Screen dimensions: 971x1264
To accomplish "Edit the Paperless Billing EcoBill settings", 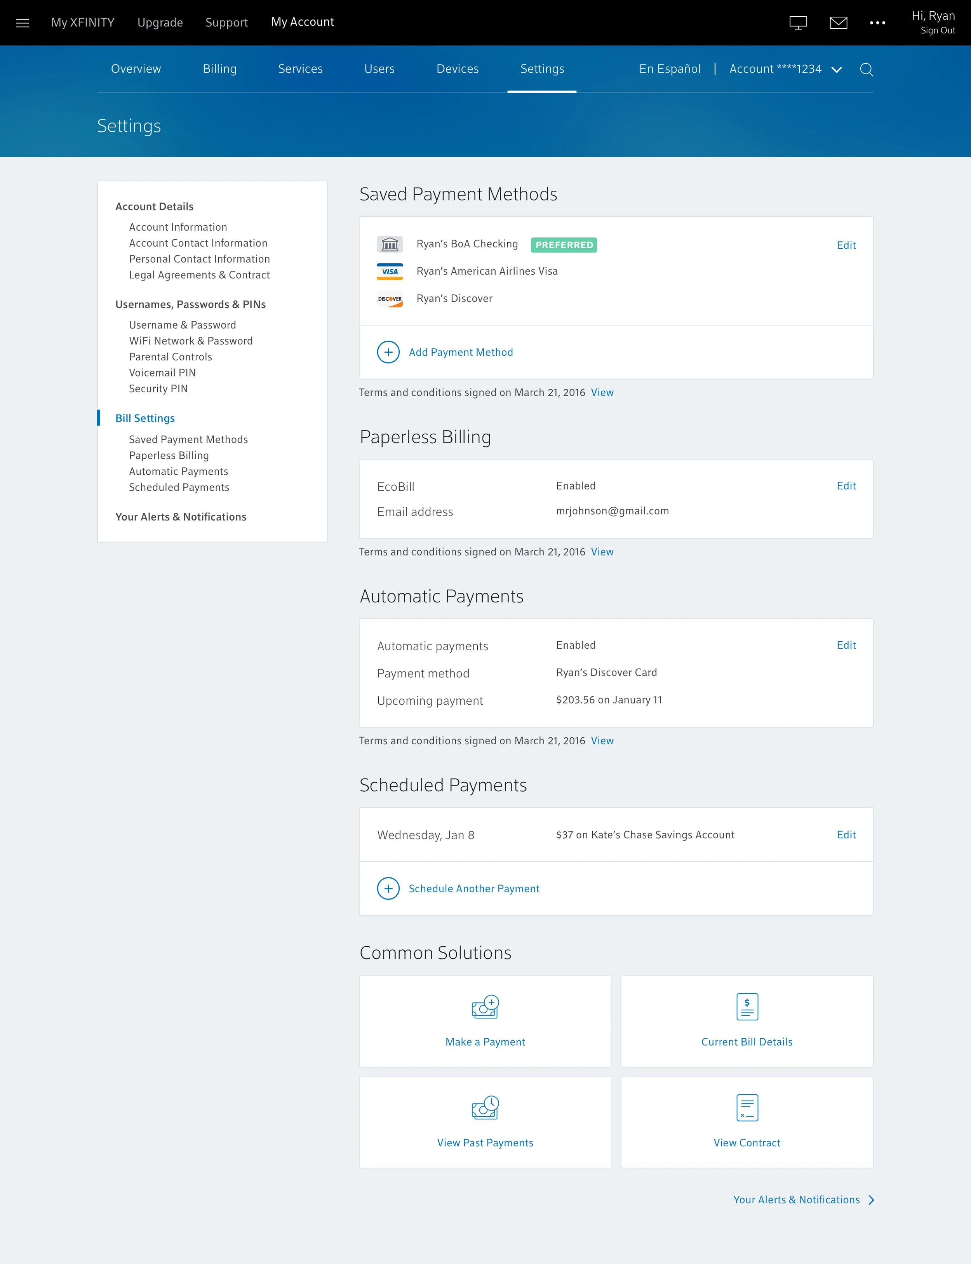I will [x=846, y=486].
